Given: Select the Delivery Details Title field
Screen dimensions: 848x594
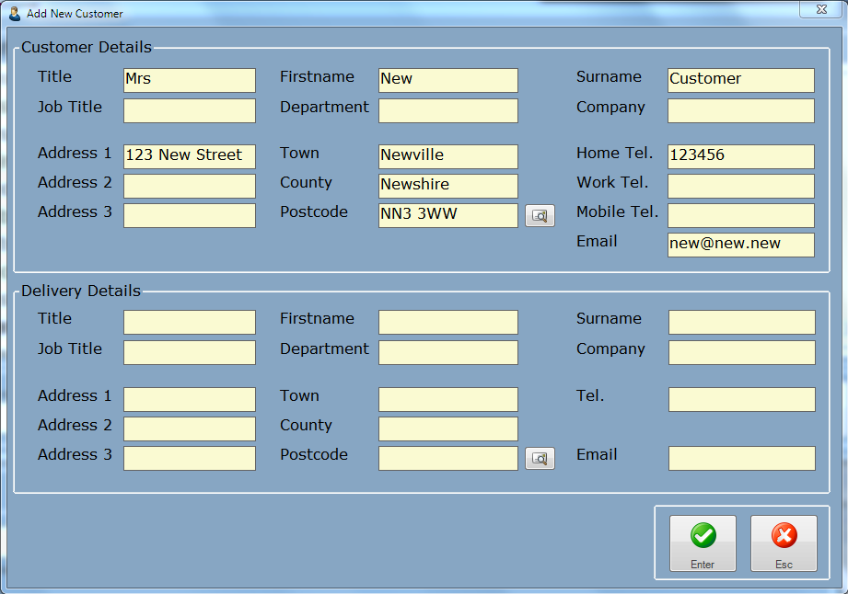Looking at the screenshot, I should tap(189, 322).
